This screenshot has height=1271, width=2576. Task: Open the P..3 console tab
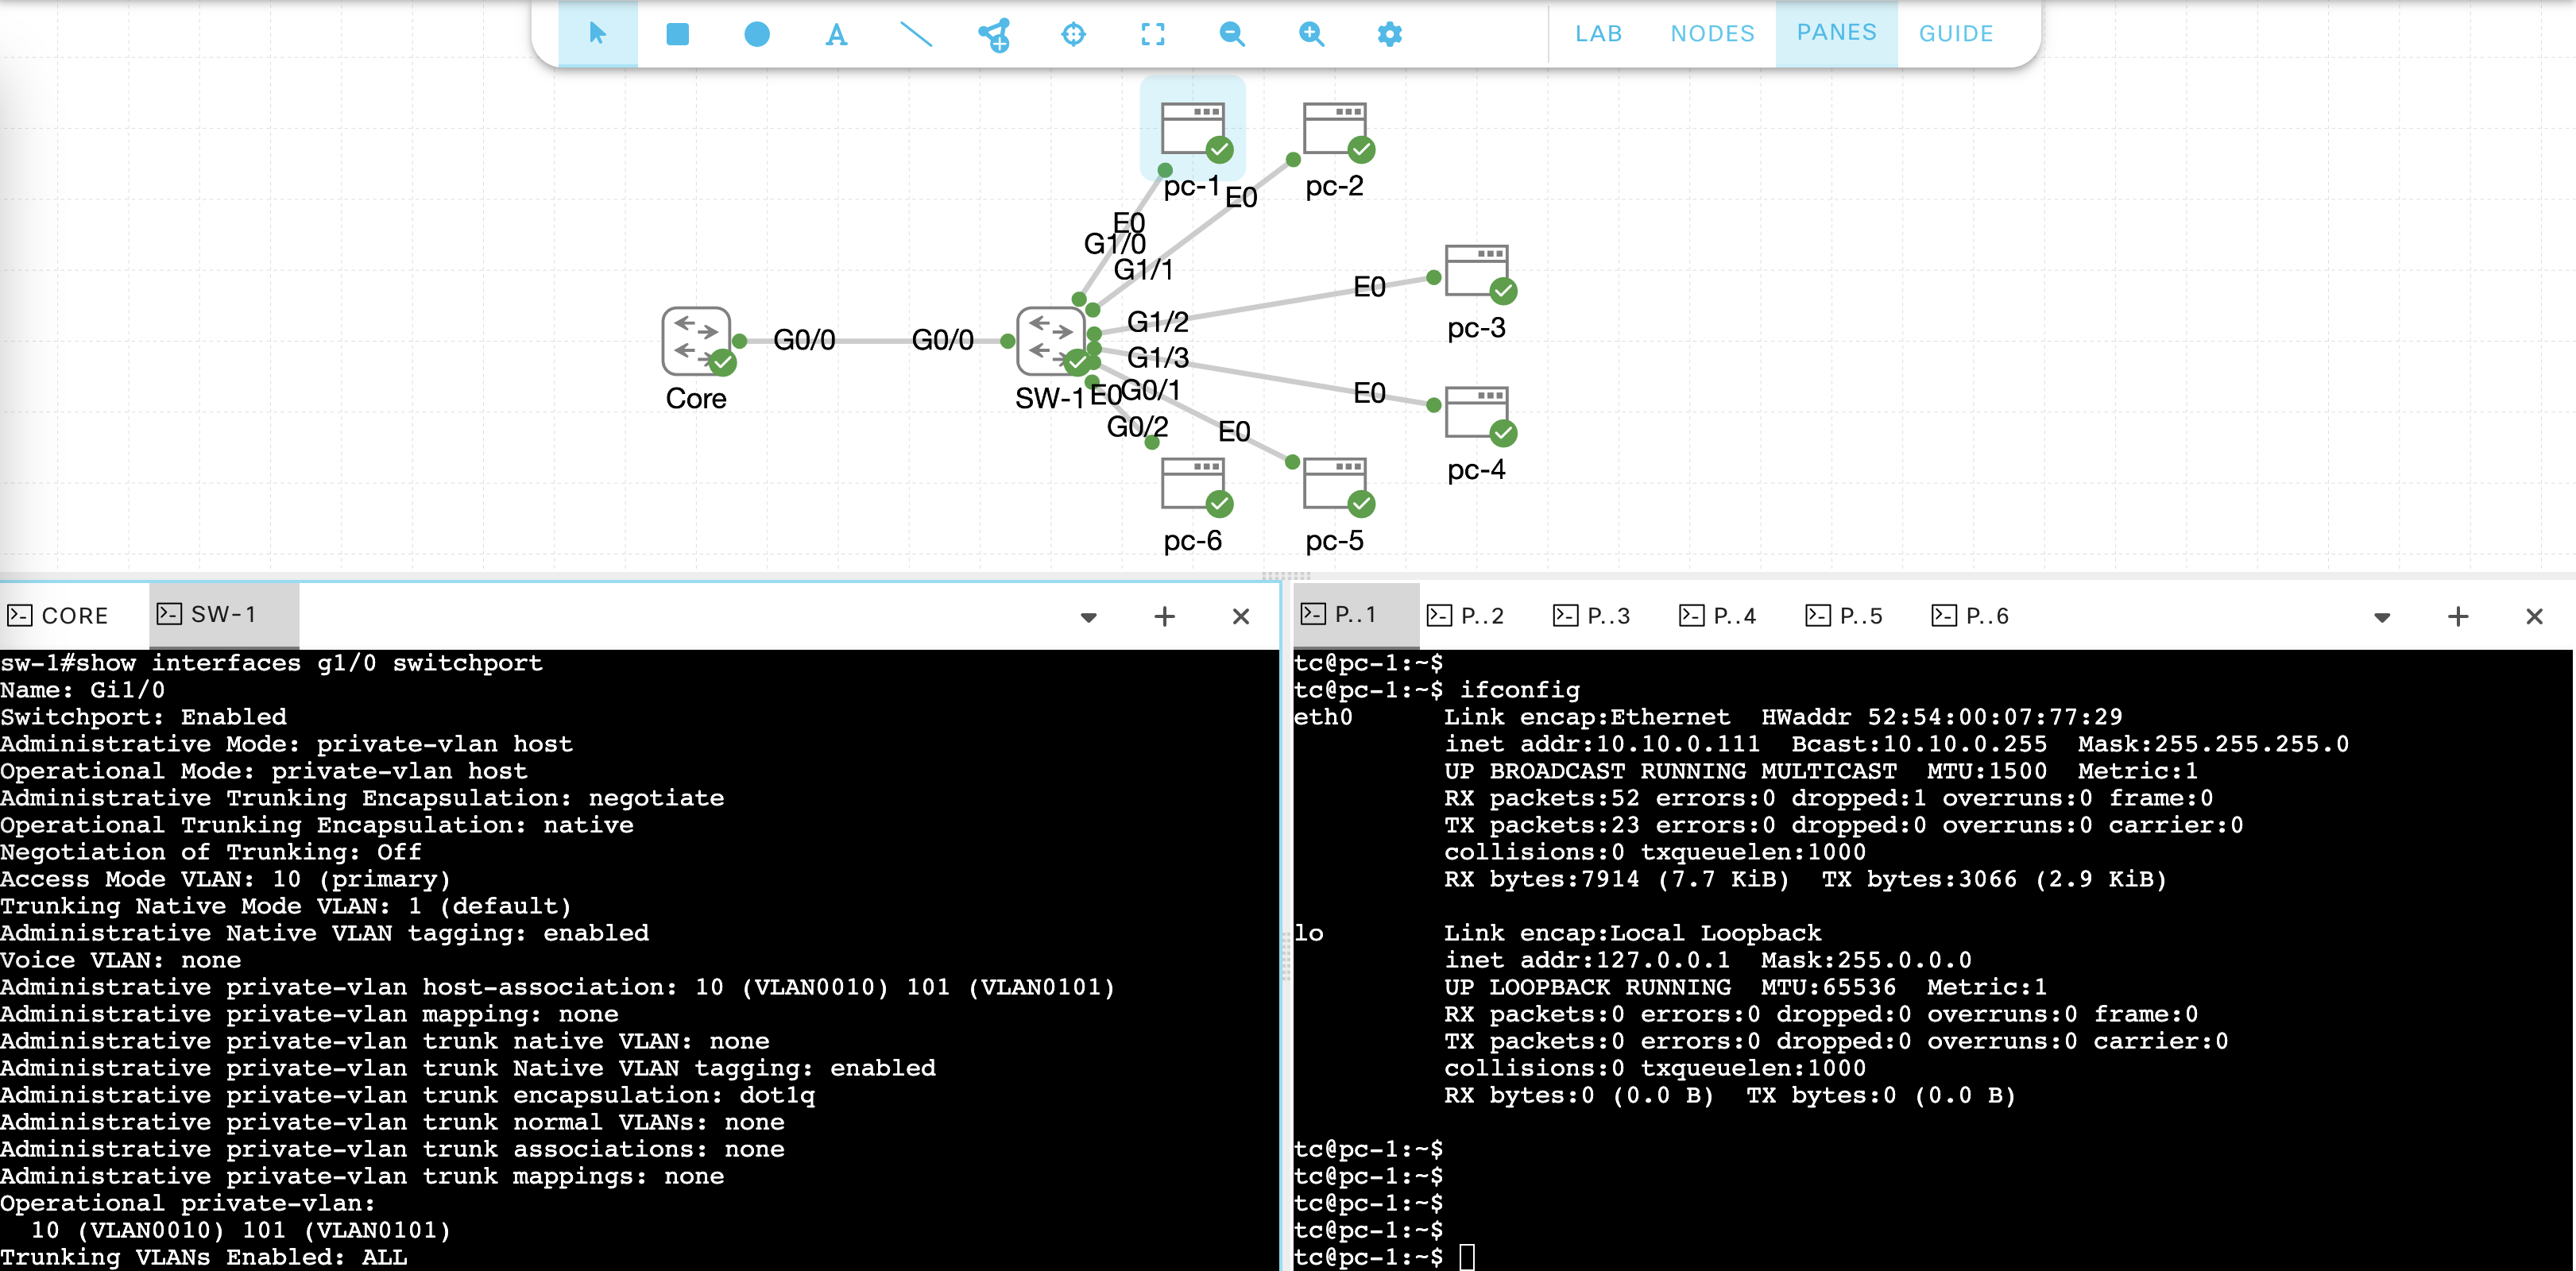[1592, 616]
